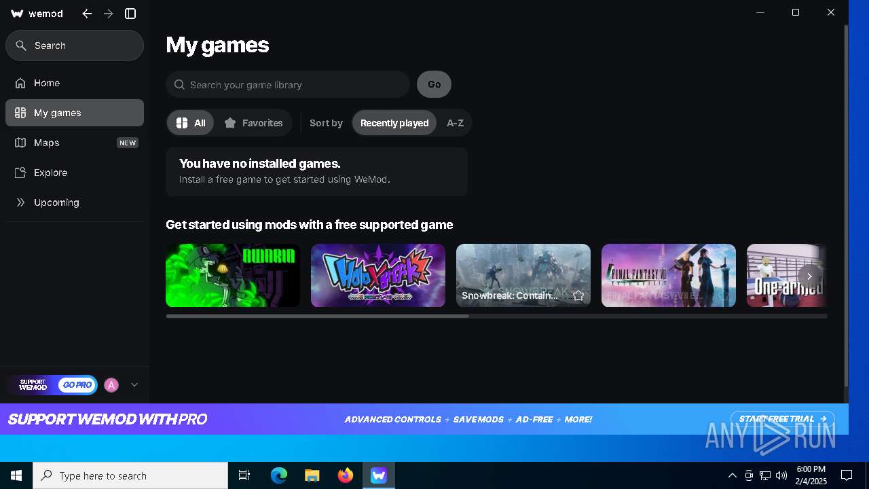Open File Explorer from taskbar
869x489 pixels.
[x=312, y=475]
